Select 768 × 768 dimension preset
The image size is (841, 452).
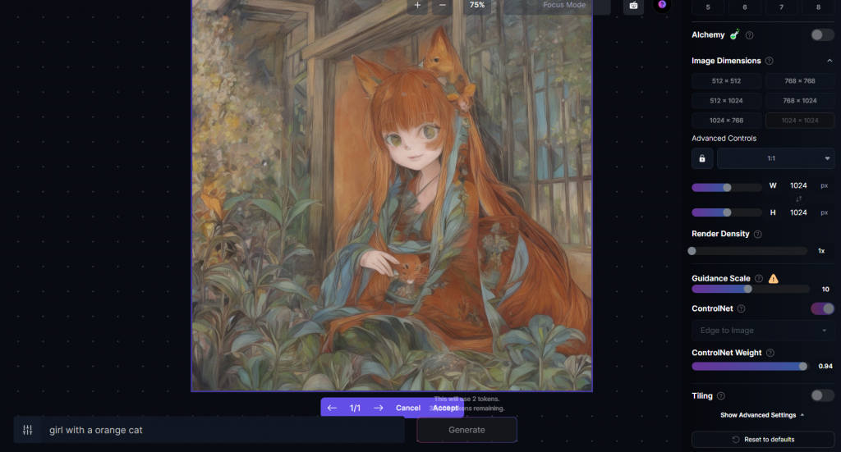800,81
